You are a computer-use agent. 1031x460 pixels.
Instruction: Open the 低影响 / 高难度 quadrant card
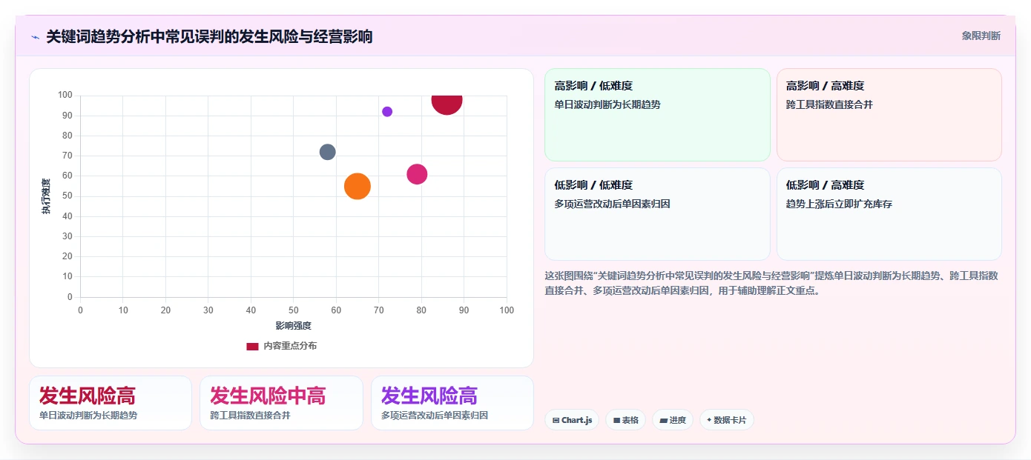coord(889,214)
